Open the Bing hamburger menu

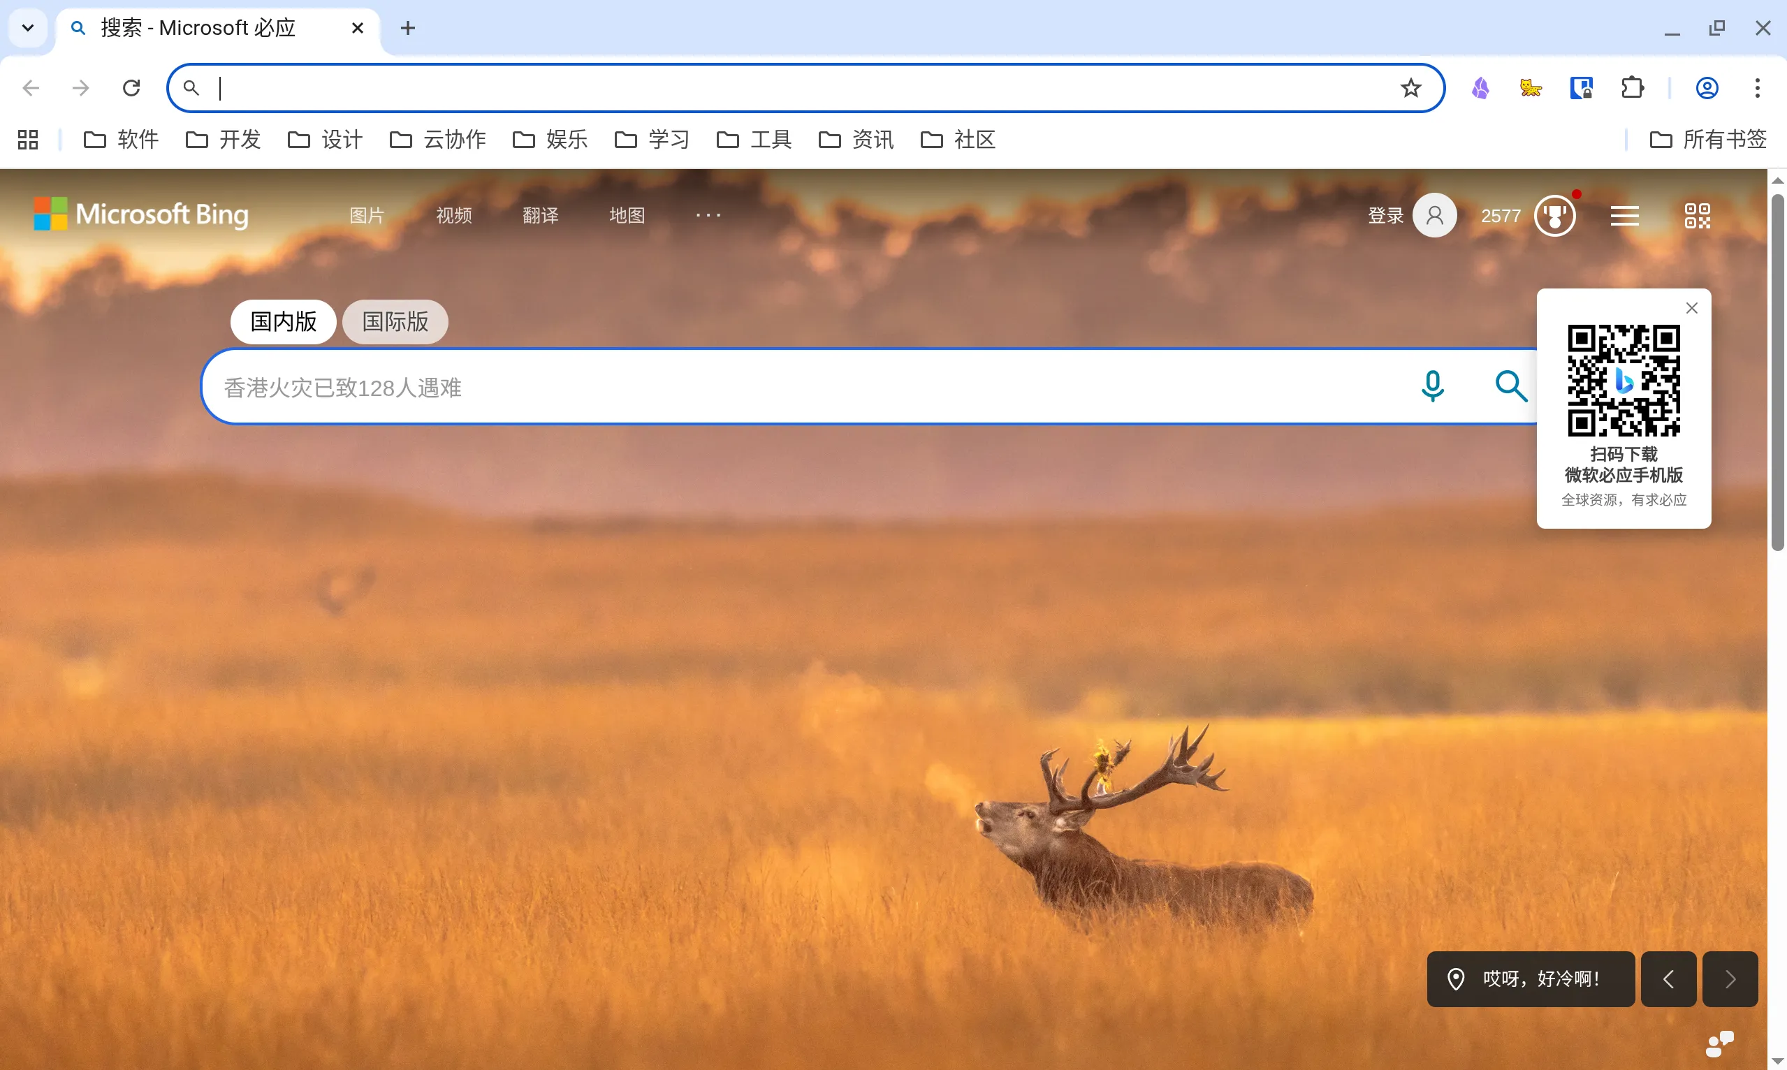(1625, 214)
